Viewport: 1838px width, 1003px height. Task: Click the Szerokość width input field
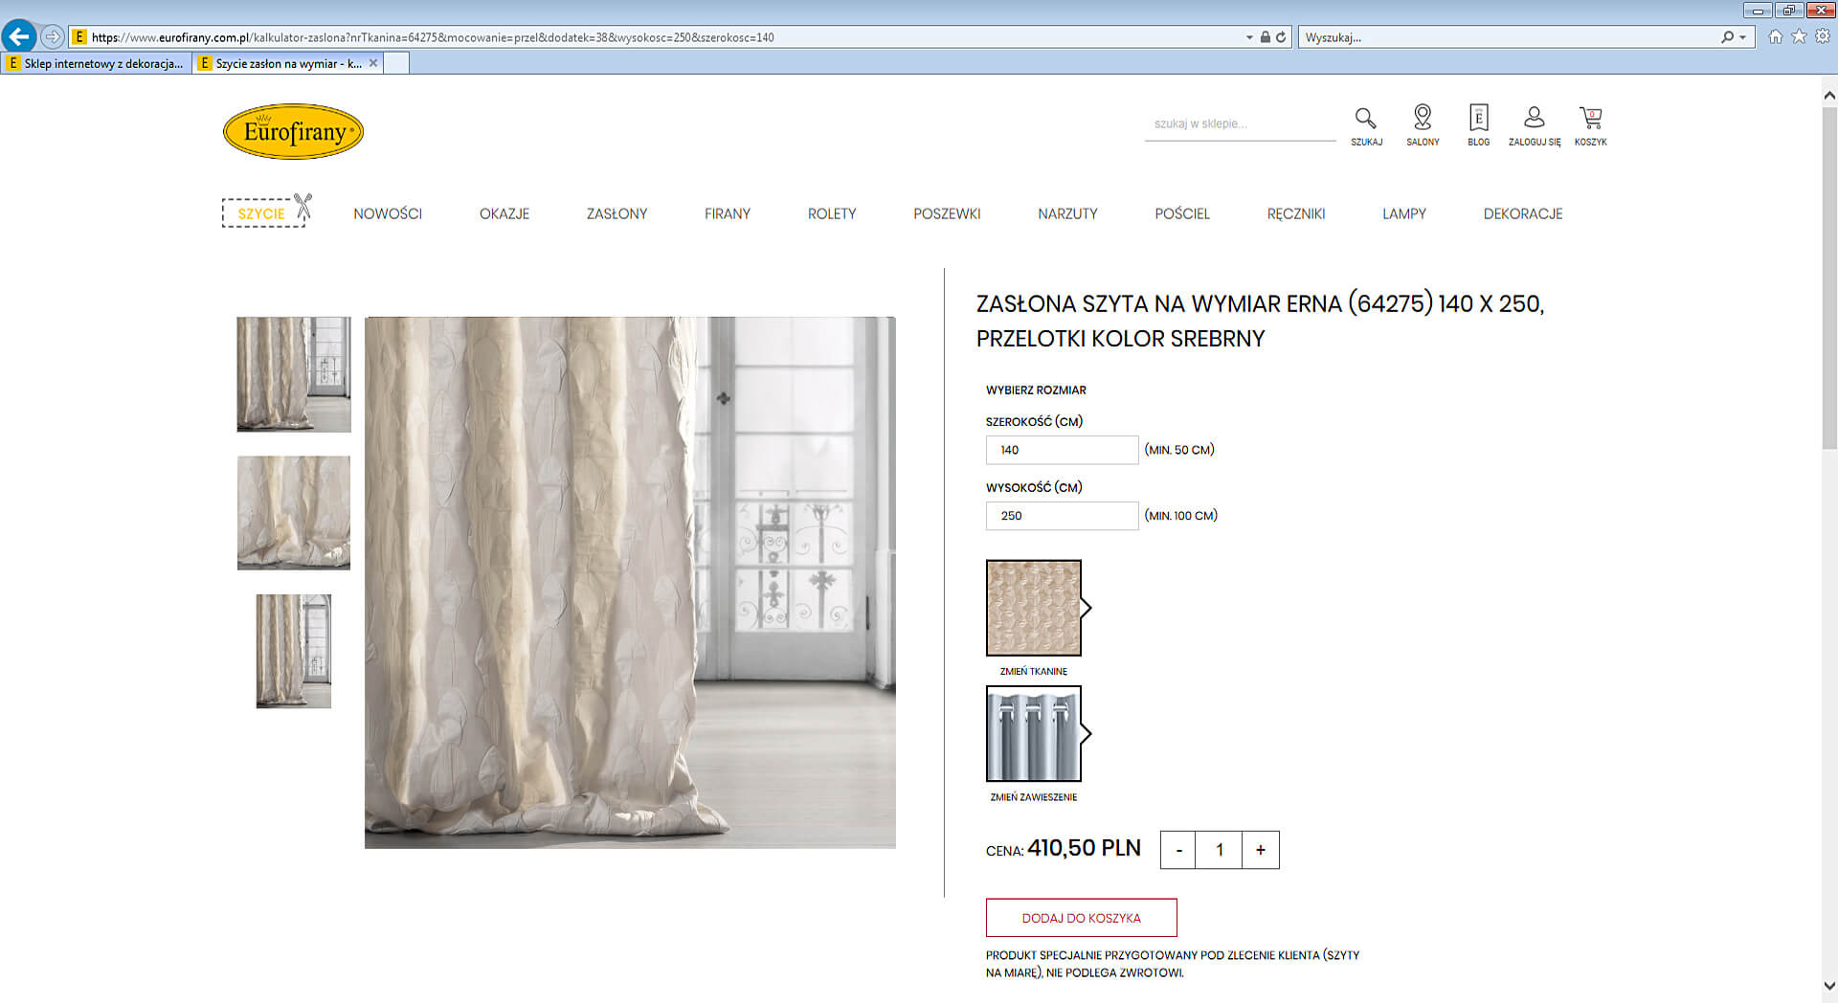pos(1062,450)
